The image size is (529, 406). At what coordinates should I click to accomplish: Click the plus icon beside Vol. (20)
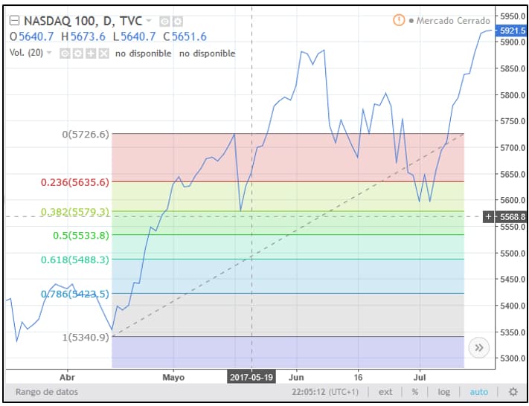coord(91,54)
